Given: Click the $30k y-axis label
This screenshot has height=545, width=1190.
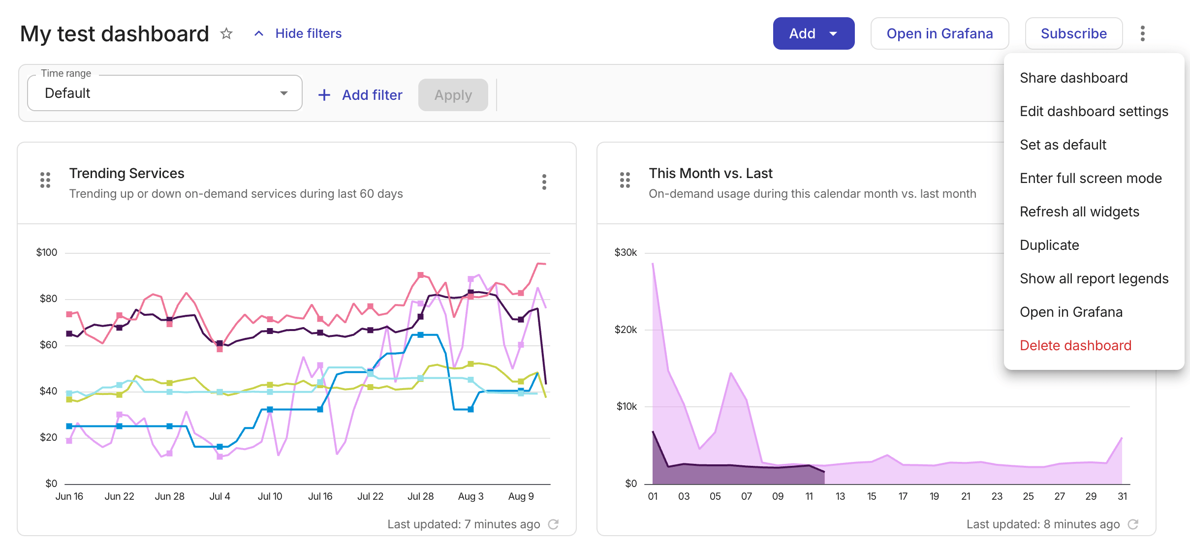Looking at the screenshot, I should coord(626,252).
